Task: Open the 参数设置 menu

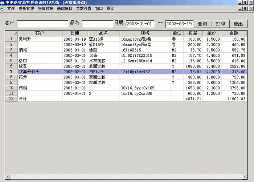Action: click(x=83, y=8)
